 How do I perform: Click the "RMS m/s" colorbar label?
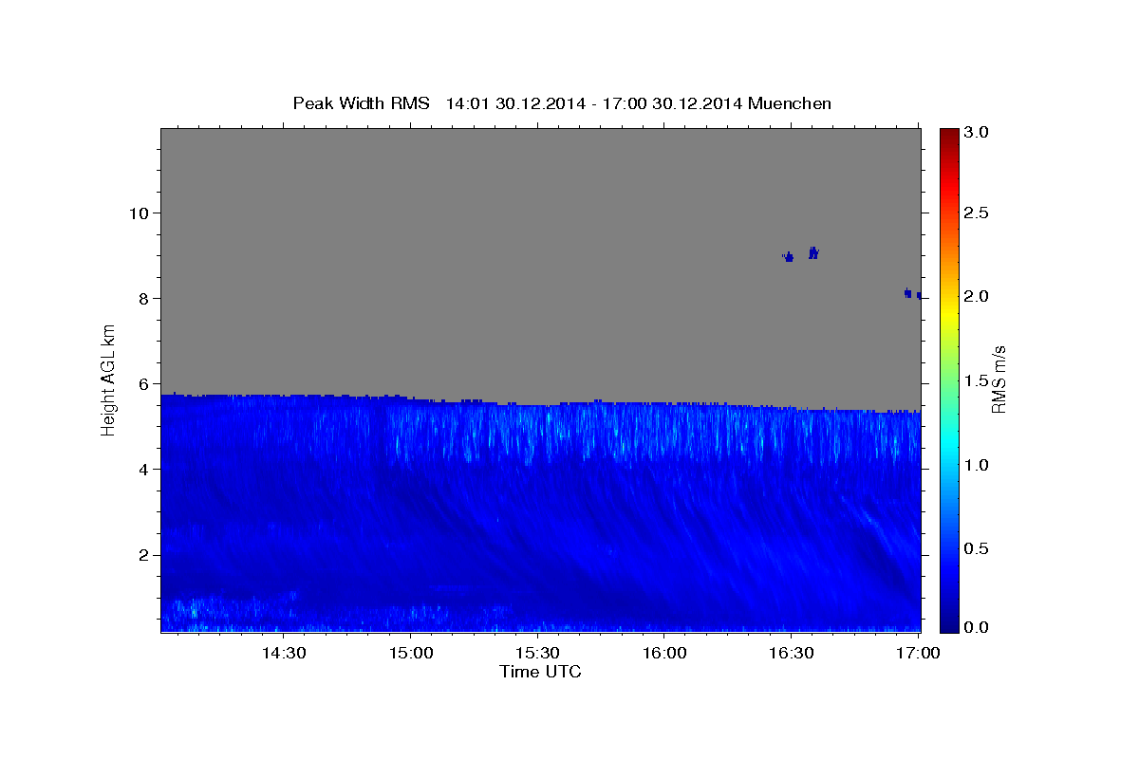pos(999,379)
